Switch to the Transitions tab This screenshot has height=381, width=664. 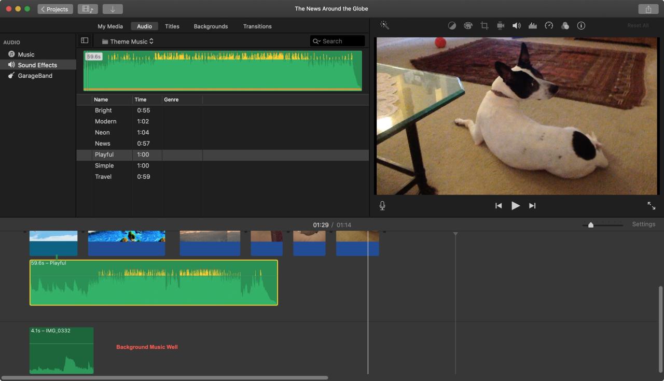click(x=257, y=26)
